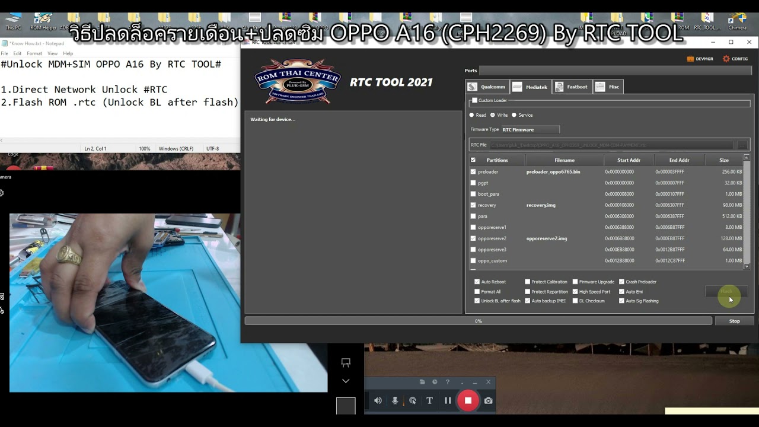759x427 pixels.
Task: Check the pgpt partition checkbox
Action: pyautogui.click(x=473, y=183)
